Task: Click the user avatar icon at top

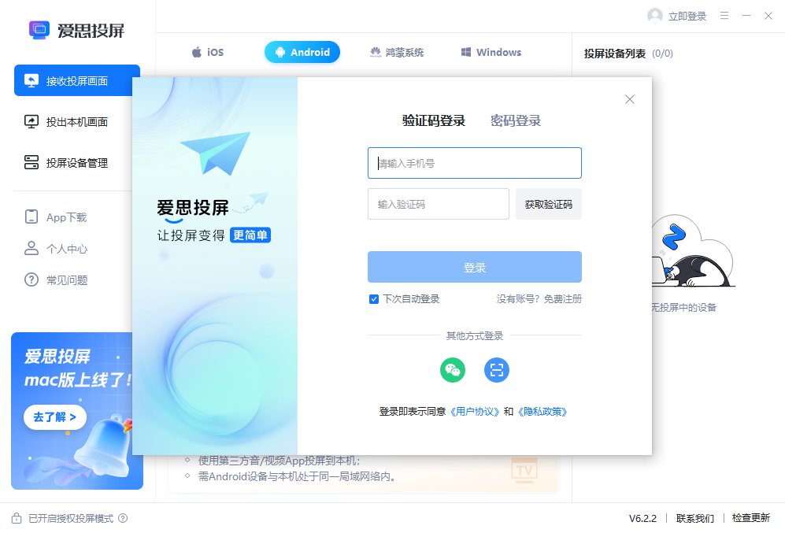Action: [x=655, y=16]
